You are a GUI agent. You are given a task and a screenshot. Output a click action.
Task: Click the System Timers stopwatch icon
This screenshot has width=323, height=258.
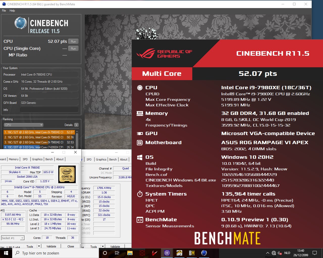point(140,194)
